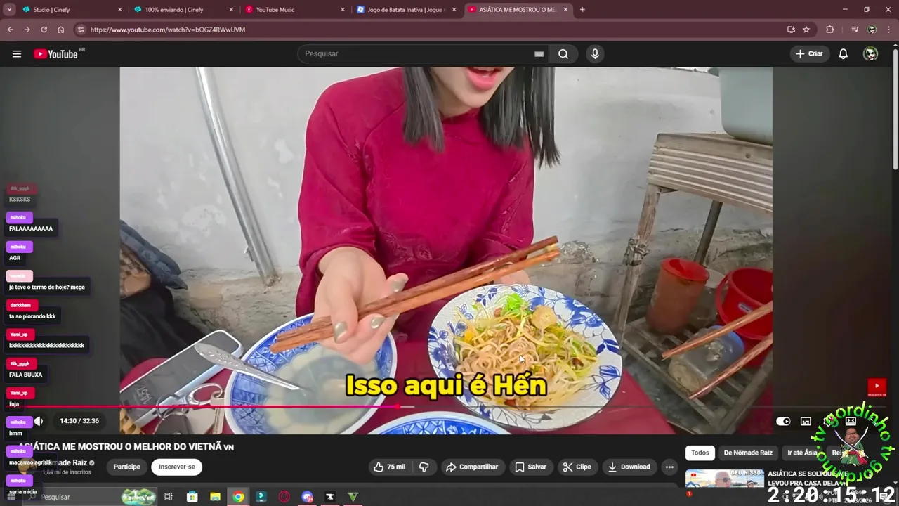Click the channel watermark in the video corner
This screenshot has width=899, height=506.
click(x=877, y=387)
